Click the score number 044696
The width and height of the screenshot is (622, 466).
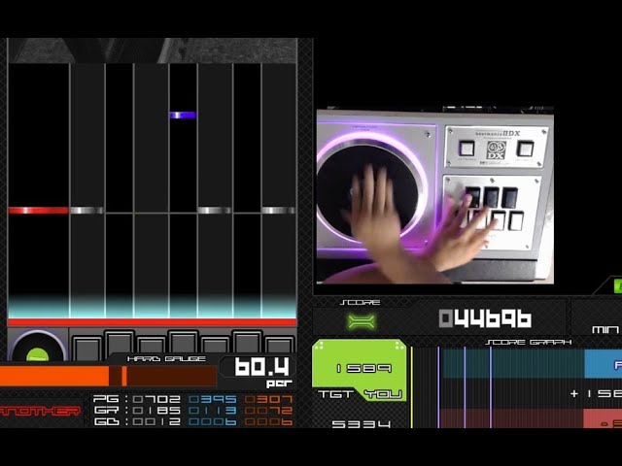tap(485, 318)
